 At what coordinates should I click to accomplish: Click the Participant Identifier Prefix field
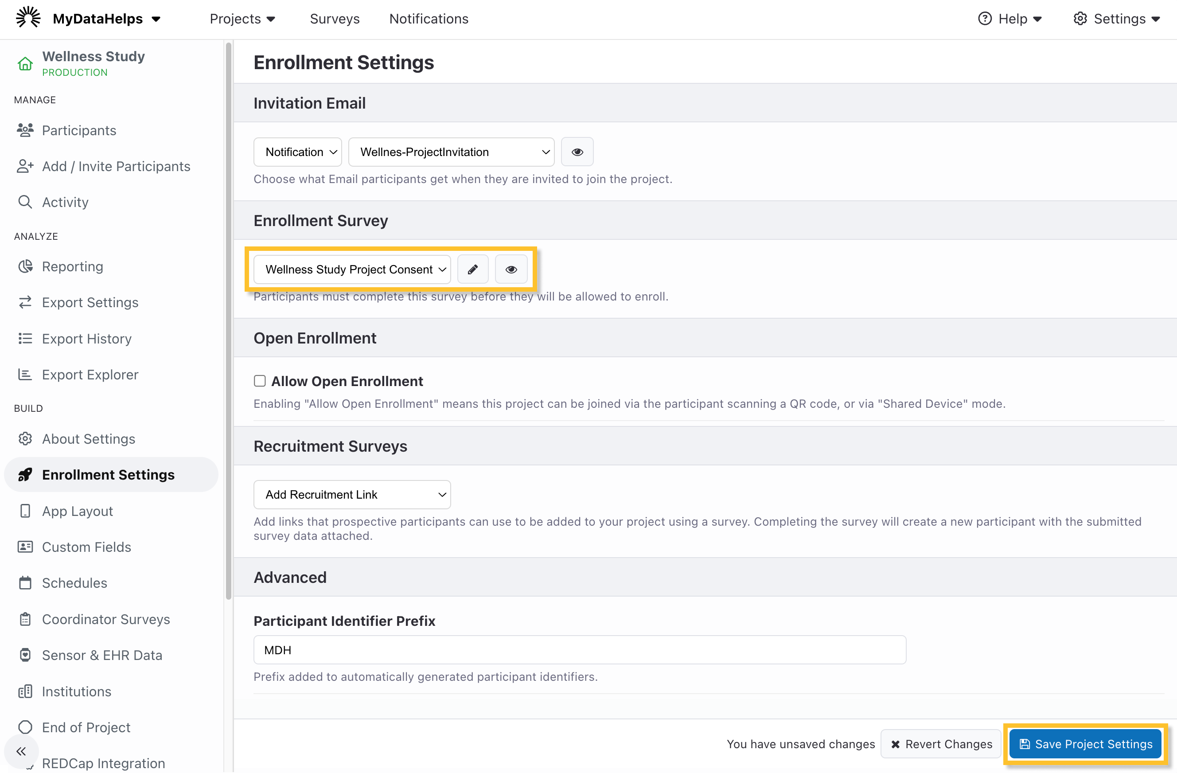(580, 650)
